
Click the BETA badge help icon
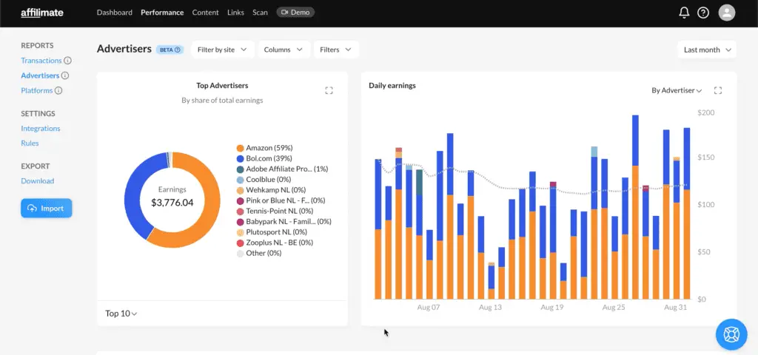coord(178,50)
